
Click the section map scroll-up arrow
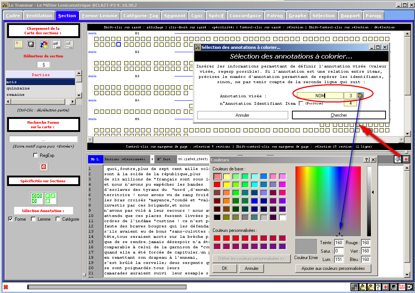coord(407,34)
